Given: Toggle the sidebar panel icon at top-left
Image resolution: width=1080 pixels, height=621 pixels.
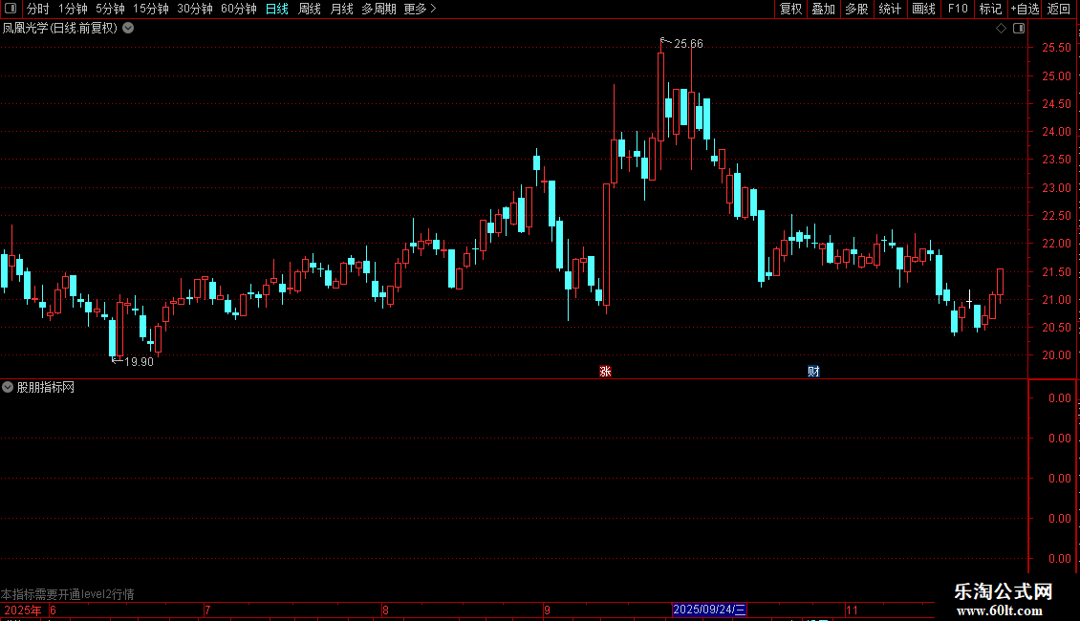Looking at the screenshot, I should (11, 9).
